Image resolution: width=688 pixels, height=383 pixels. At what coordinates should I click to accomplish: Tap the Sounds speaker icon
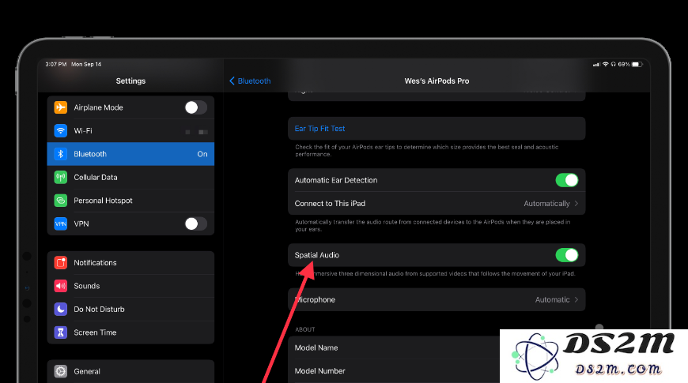61,286
